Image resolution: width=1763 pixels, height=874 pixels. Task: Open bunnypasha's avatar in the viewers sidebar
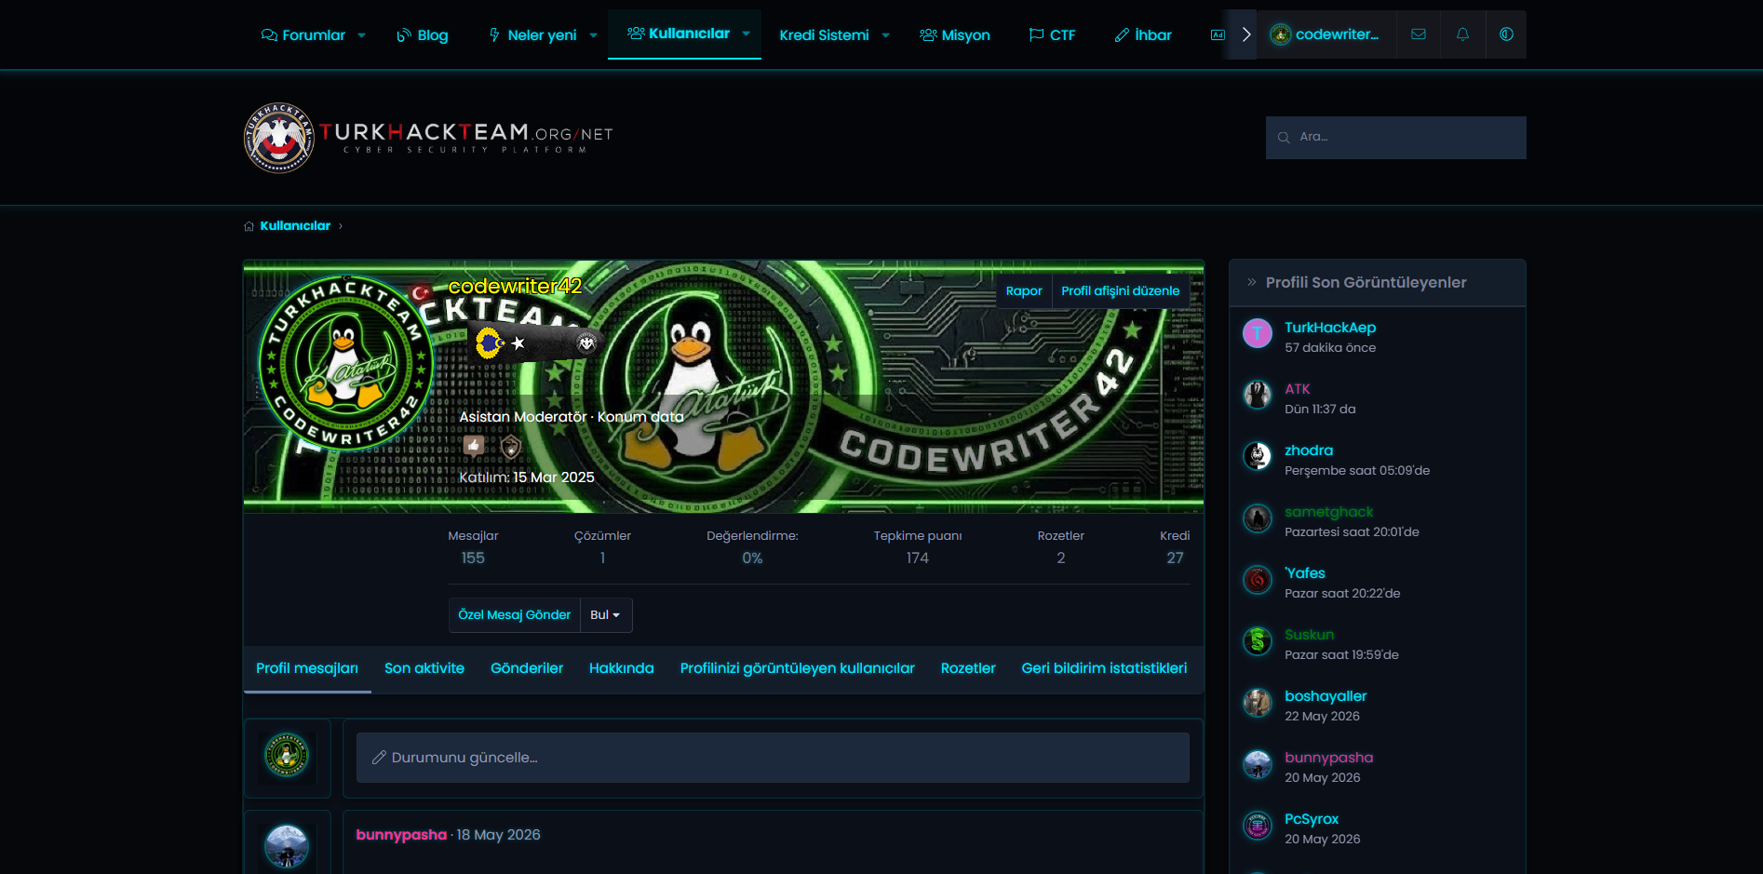1258,763
